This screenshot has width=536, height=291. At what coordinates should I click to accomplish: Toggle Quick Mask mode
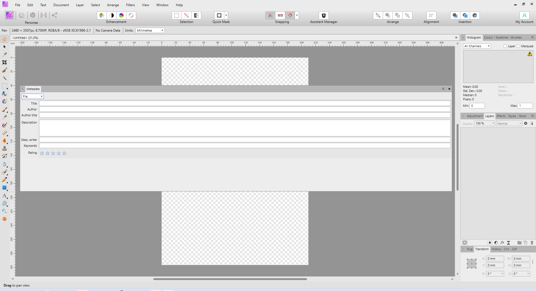click(219, 15)
